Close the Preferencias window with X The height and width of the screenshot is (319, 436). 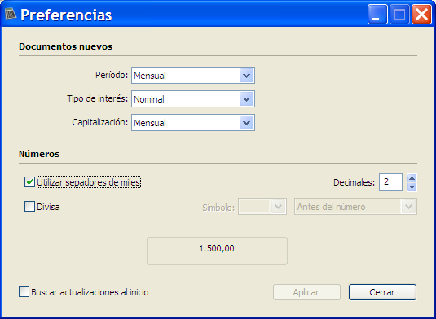421,15
